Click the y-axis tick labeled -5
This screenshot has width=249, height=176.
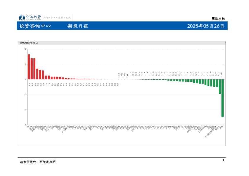tap(25, 94)
